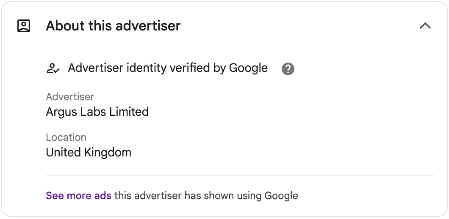Click the word Argus in the advertiser name
The height and width of the screenshot is (219, 449).
tap(61, 112)
